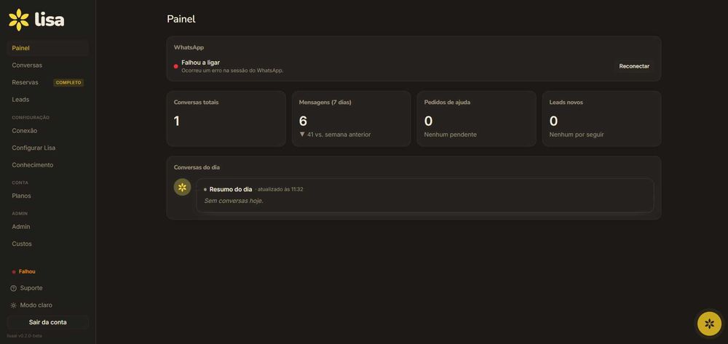This screenshot has height=344, width=728.
Task: Click the Suporte question mark icon
Action: click(x=13, y=289)
